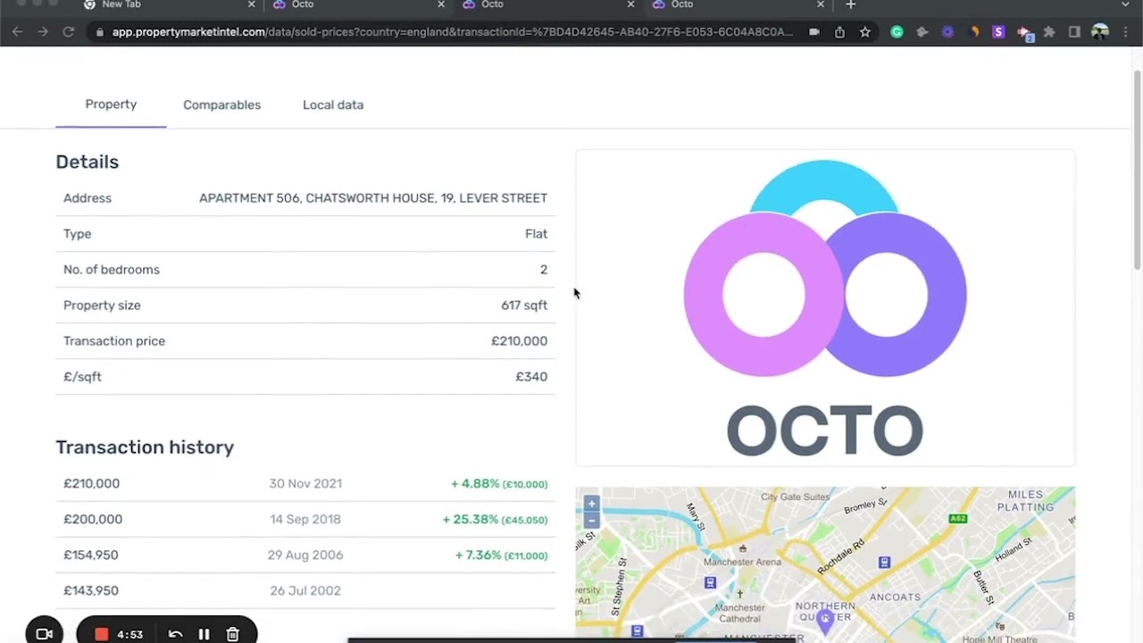The width and height of the screenshot is (1143, 643).
Task: Pause the screen recording
Action: point(204,634)
